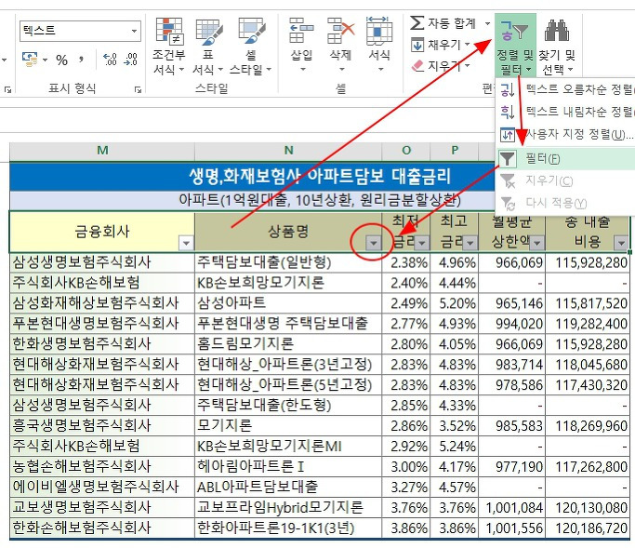
Task: Select the 2.38% lowest rate cell
Action: (x=406, y=262)
